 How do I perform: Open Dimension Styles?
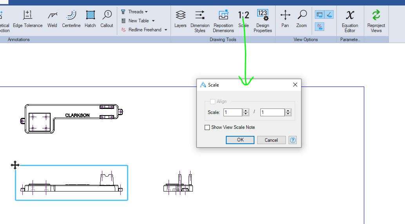pos(200,21)
